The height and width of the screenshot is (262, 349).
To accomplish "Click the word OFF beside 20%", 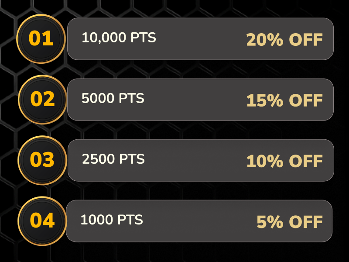I will click(x=306, y=40).
